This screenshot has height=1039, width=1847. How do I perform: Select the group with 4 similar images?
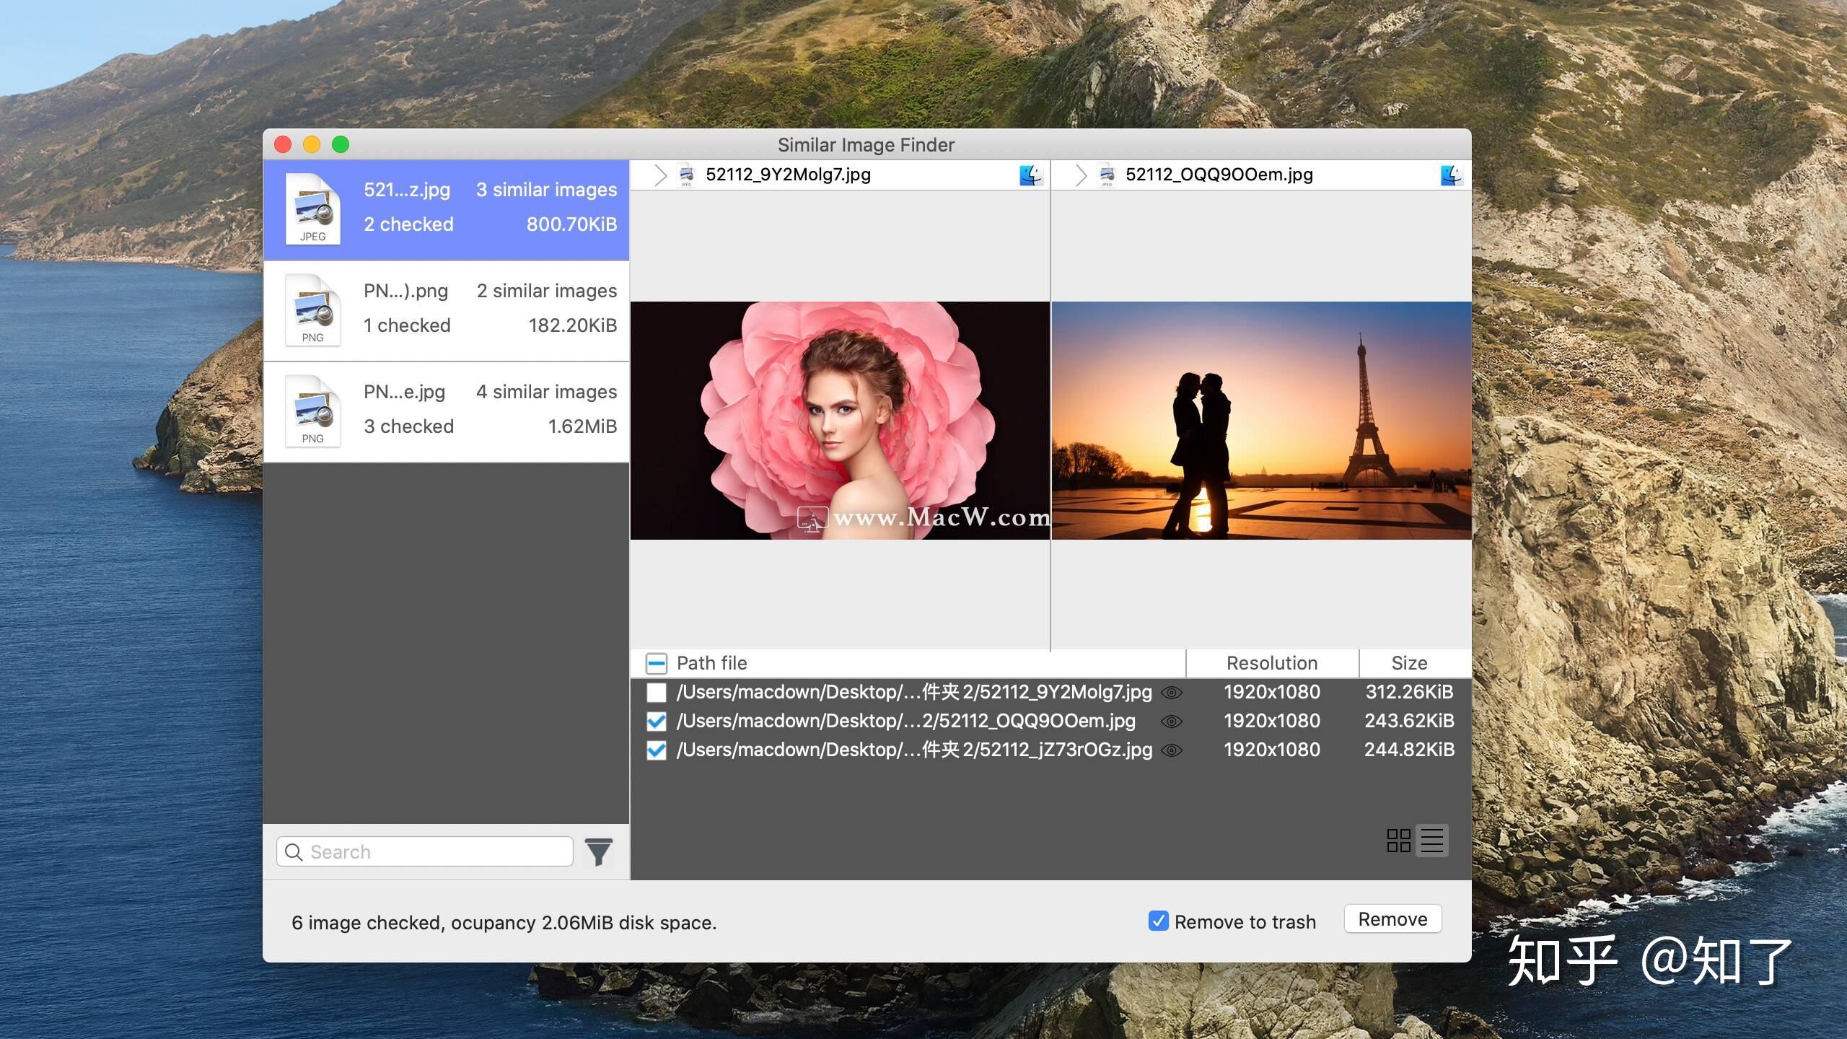coord(447,410)
